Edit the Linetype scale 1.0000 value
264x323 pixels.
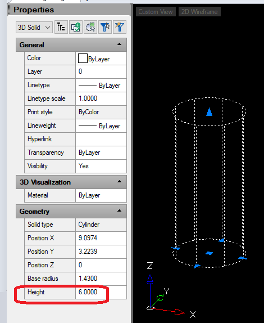coord(101,98)
